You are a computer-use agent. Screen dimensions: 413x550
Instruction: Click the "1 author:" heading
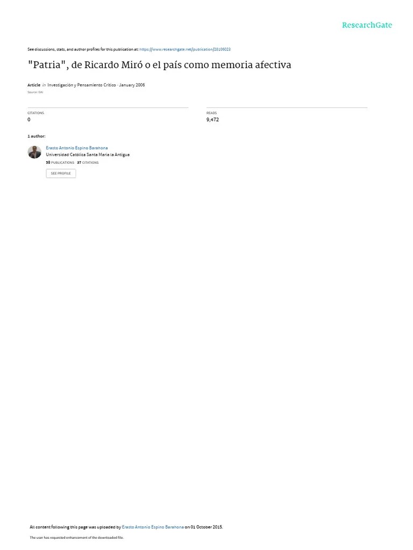pos(37,136)
